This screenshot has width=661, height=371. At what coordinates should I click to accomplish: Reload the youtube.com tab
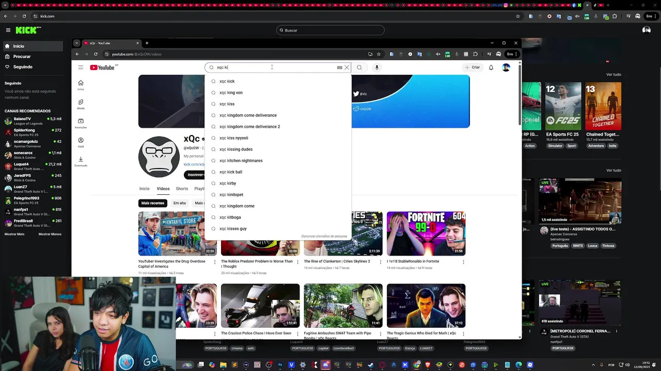coord(96,54)
